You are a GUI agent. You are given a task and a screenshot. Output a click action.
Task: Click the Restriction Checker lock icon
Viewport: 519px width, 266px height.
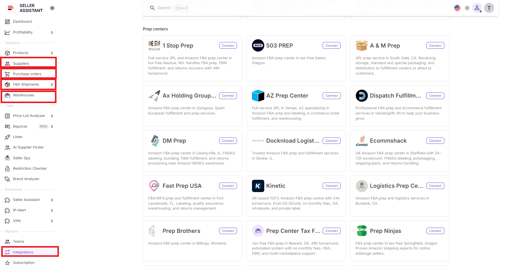[x=7, y=168]
